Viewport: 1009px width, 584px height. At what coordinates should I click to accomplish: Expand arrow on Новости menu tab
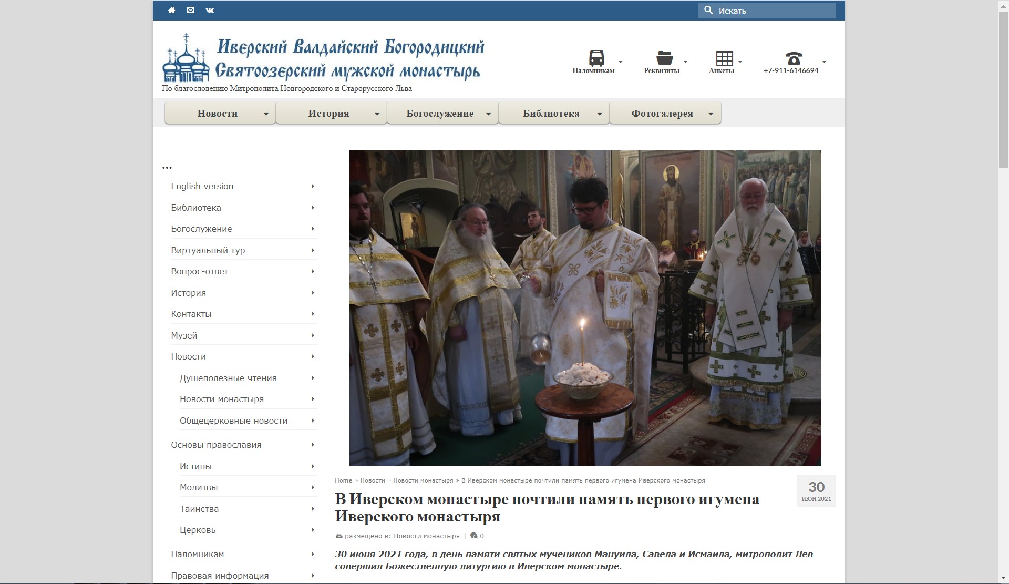[x=266, y=114]
